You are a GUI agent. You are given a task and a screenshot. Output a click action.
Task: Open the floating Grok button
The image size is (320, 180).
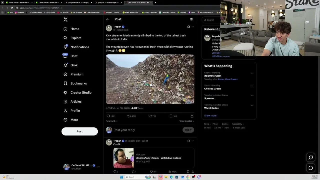pos(311,157)
